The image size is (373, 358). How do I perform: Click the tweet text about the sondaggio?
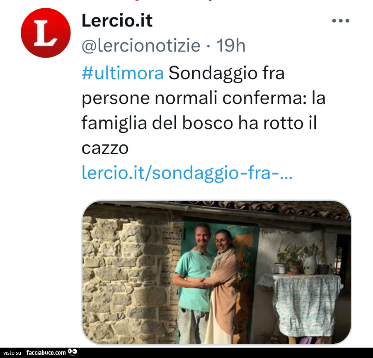(x=203, y=110)
